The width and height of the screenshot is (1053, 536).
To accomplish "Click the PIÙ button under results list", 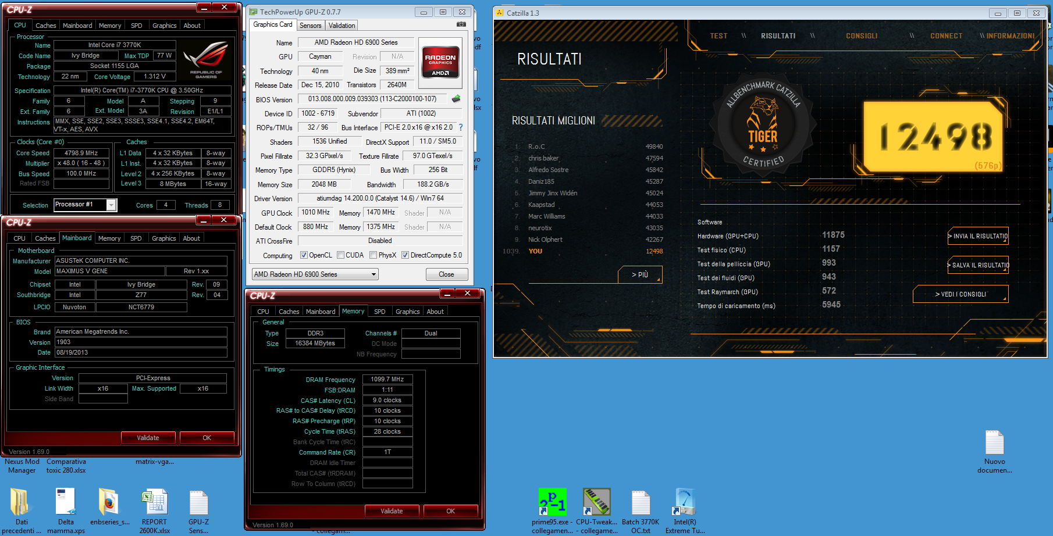I will tap(640, 274).
